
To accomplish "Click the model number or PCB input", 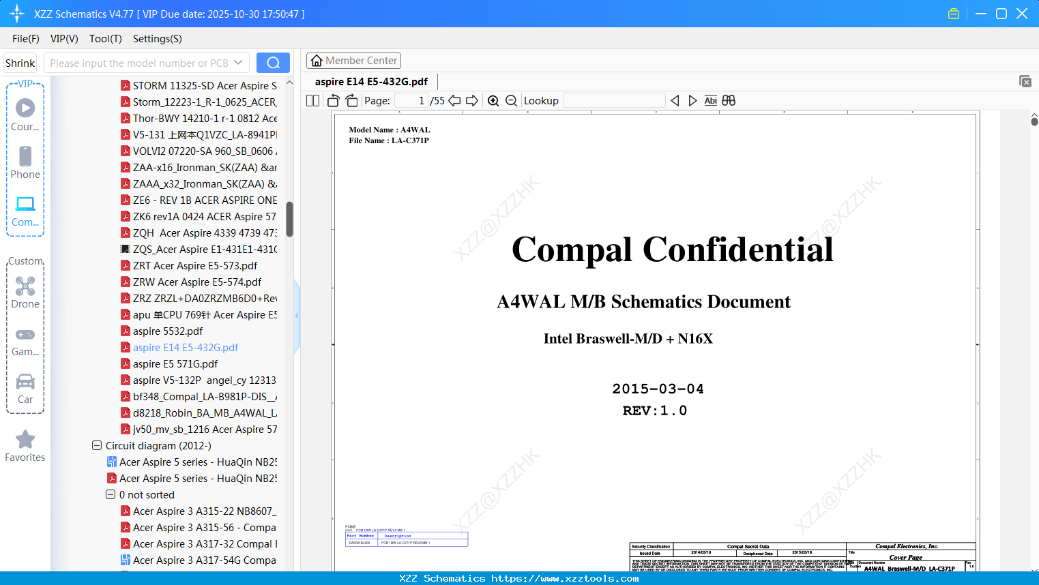I will coord(140,63).
